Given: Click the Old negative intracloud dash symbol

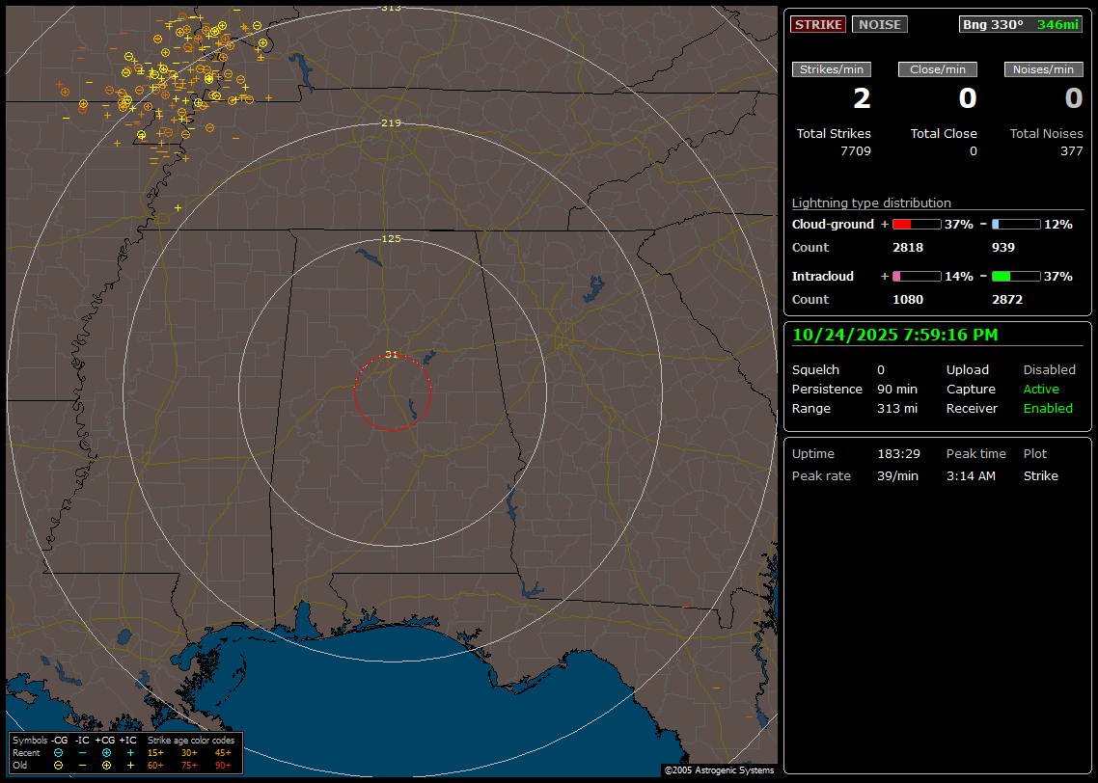Looking at the screenshot, I should 82,765.
